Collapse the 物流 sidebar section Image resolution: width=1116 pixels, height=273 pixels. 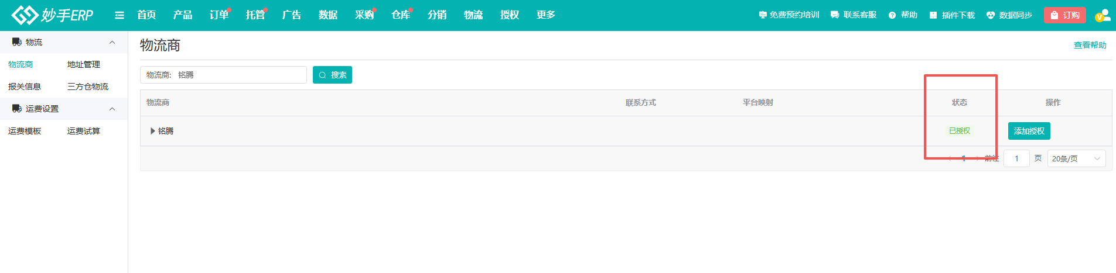[112, 42]
